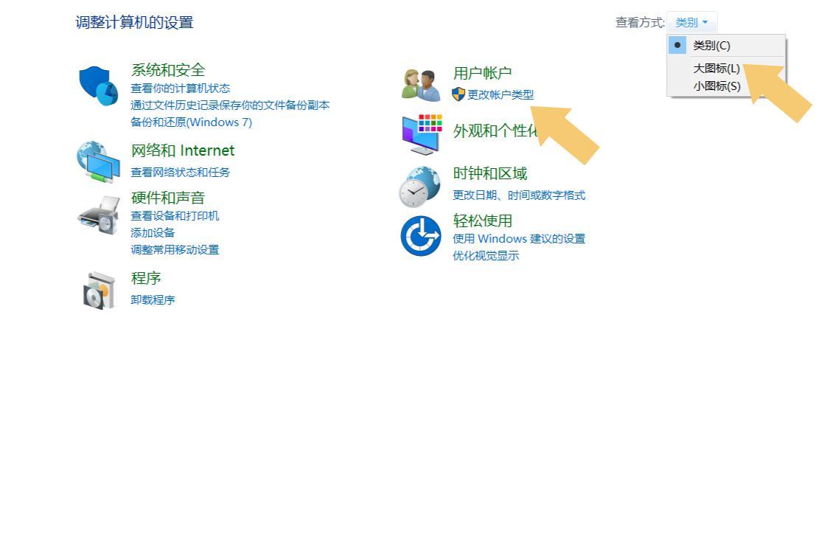821x548 pixels.
Task: Click the shield icon next to 更改帐户类型
Action: 457,94
